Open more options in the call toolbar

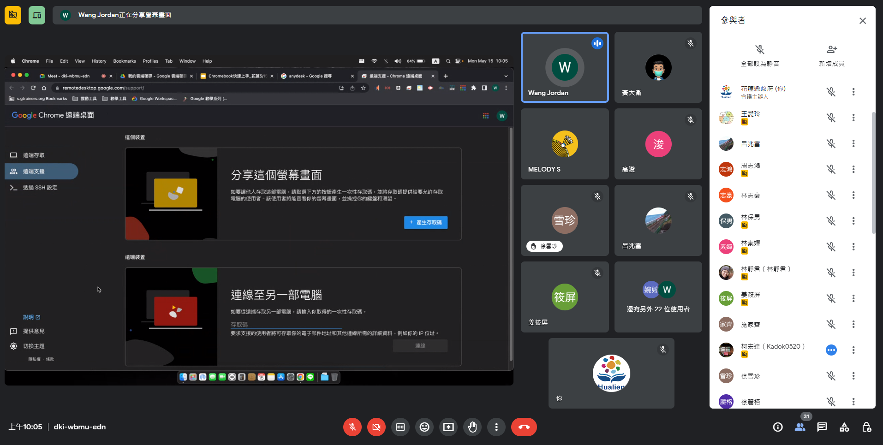tap(496, 427)
